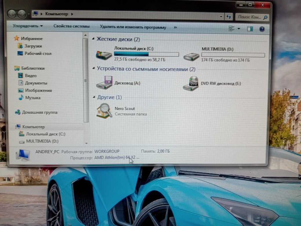The width and height of the screenshot is (301, 226).
Task: Open Домашняя группа in sidebar
Action: pos(40,112)
